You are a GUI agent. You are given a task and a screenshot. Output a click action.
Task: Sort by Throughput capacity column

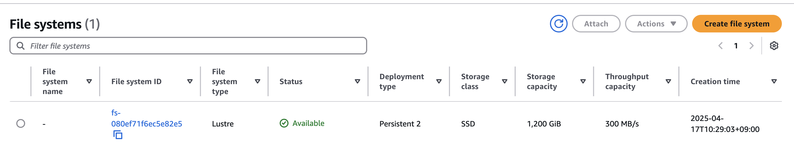pyautogui.click(x=668, y=81)
